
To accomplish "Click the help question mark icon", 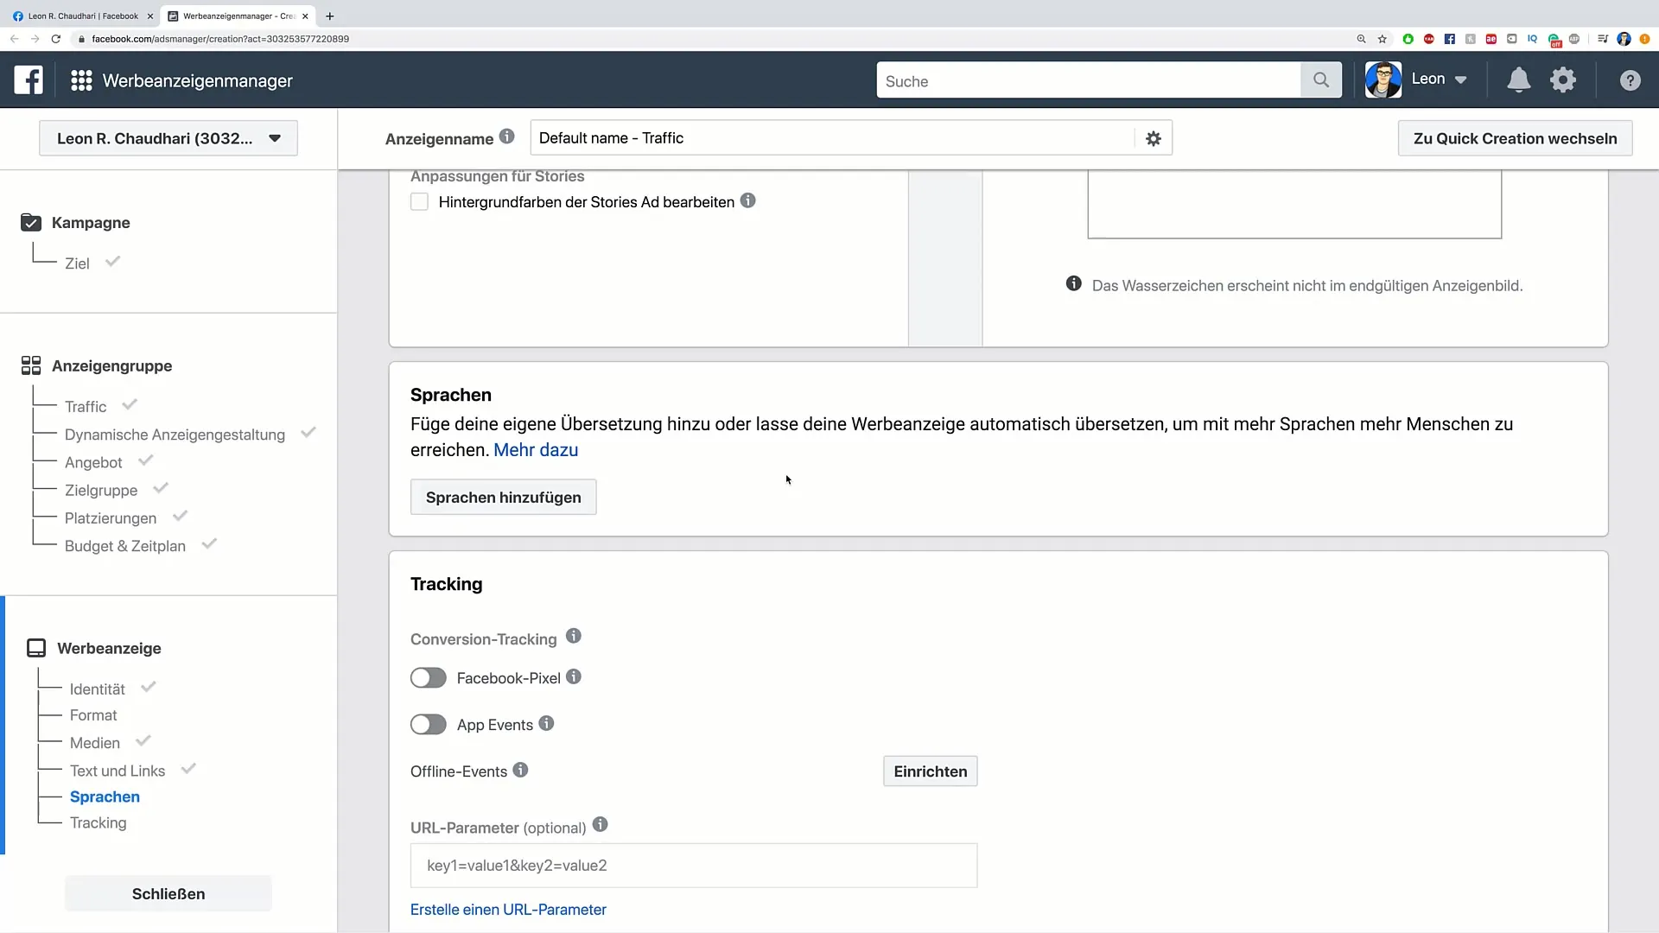I will point(1630,79).
